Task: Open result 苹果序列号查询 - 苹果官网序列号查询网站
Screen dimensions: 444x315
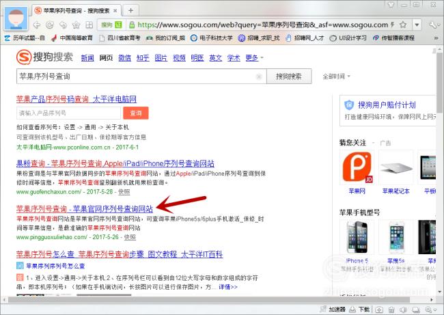Action: (85, 209)
